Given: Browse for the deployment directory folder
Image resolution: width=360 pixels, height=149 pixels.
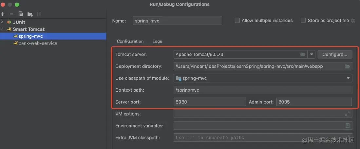Looking at the screenshot, I should coord(348,66).
